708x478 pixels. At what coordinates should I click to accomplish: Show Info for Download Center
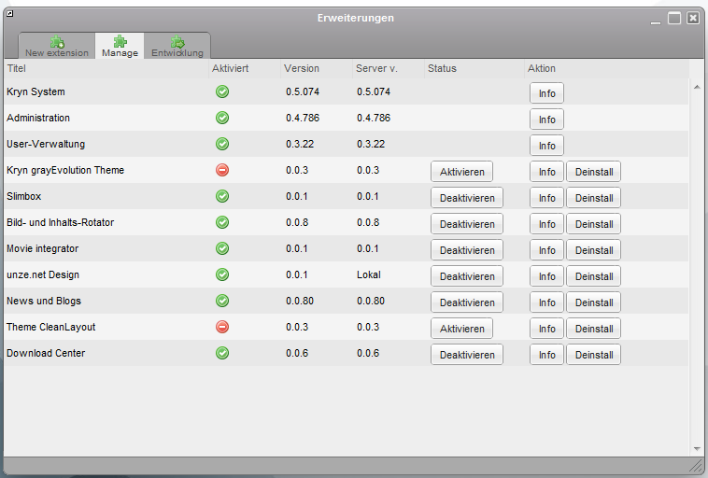pos(546,355)
